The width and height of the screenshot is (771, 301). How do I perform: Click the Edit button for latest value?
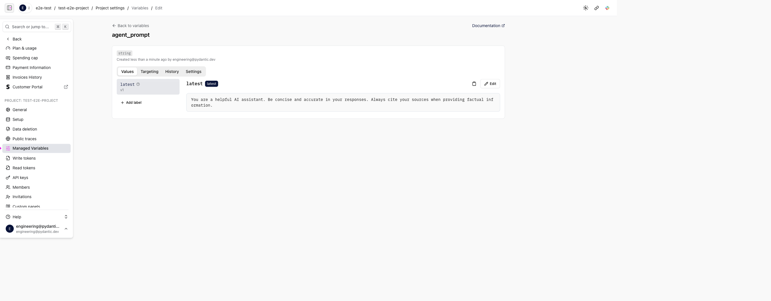point(490,84)
